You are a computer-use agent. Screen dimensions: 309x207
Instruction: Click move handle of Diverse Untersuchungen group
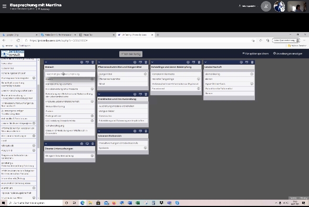81,144
